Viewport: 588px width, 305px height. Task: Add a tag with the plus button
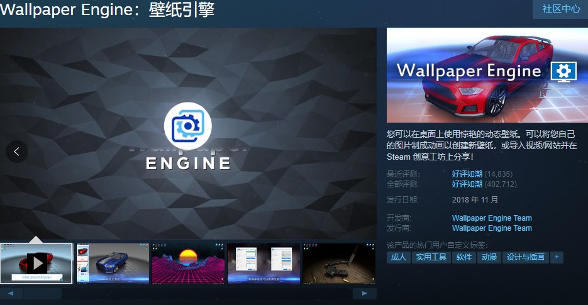point(557,257)
